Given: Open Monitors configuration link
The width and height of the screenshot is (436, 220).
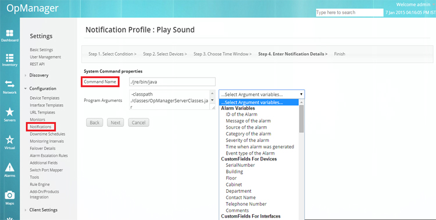Looking at the screenshot, I should click(37, 120).
